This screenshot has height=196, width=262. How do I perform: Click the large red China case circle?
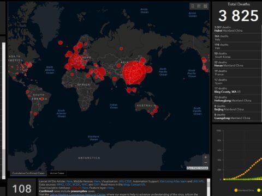tap(134, 72)
